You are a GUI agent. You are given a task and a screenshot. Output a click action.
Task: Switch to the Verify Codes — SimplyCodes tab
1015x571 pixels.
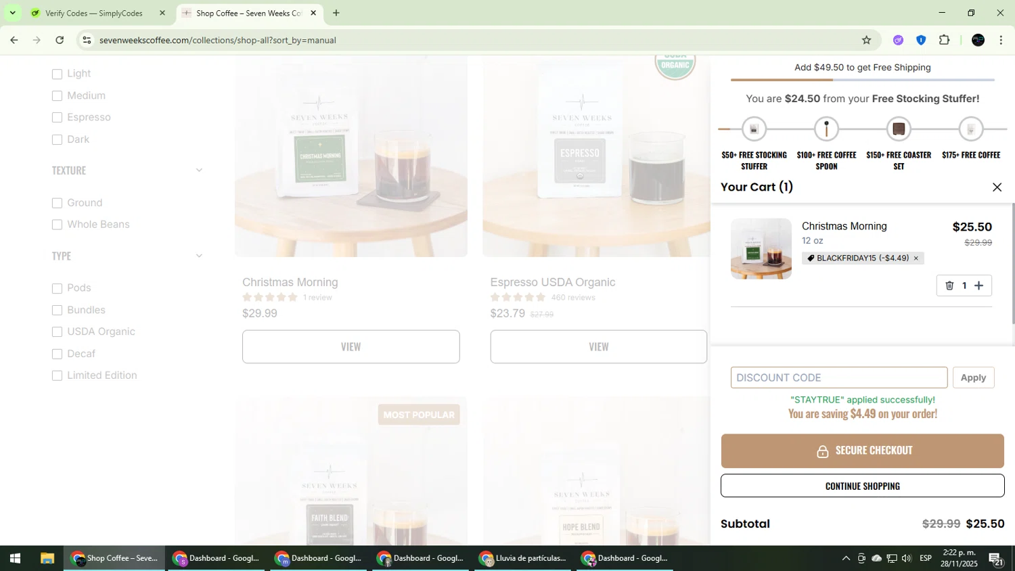pos(94,13)
